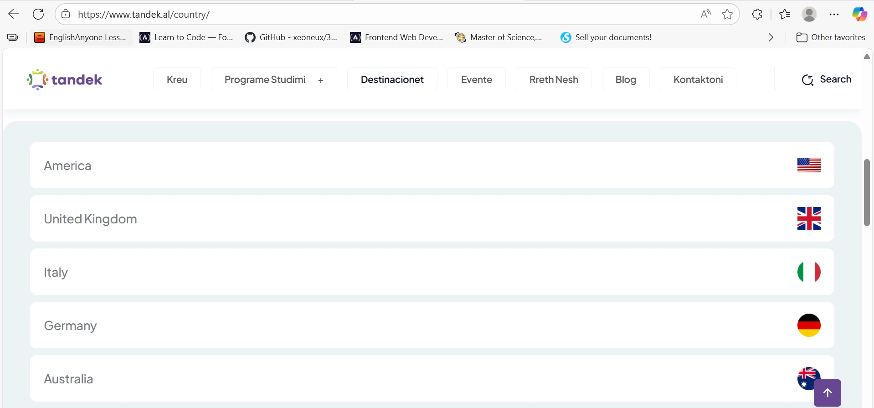Screen dimensions: 874x408
Task: Add this page to favorites (star icon)
Action: pyautogui.click(x=727, y=14)
